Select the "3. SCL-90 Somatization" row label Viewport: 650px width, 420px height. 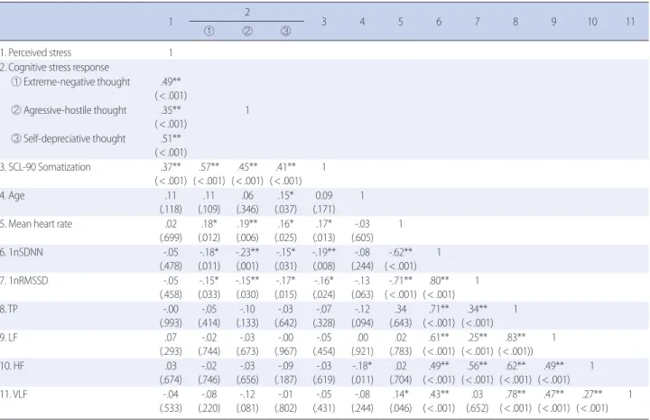(x=46, y=167)
